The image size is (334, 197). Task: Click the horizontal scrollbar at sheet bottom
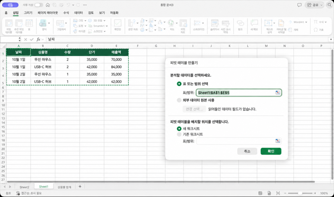pos(161,182)
